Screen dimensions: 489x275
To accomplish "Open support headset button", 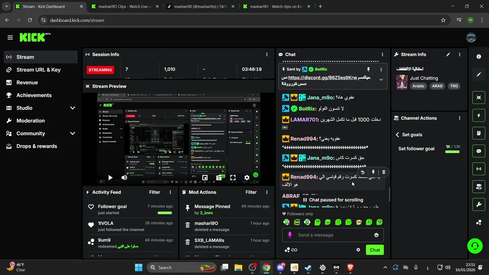I will click(475, 246).
